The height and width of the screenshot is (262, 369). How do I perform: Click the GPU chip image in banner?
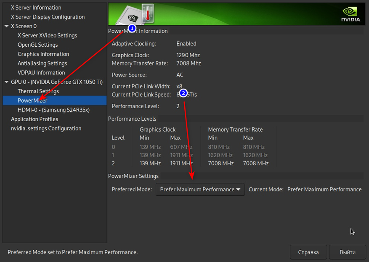129,18
